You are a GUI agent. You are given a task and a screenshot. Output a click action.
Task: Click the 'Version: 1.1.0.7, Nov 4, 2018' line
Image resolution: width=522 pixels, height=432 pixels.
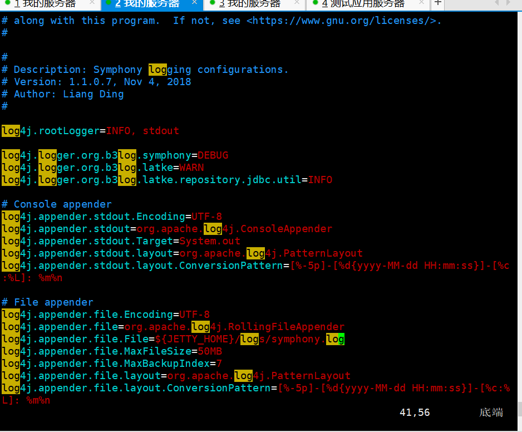pos(96,82)
